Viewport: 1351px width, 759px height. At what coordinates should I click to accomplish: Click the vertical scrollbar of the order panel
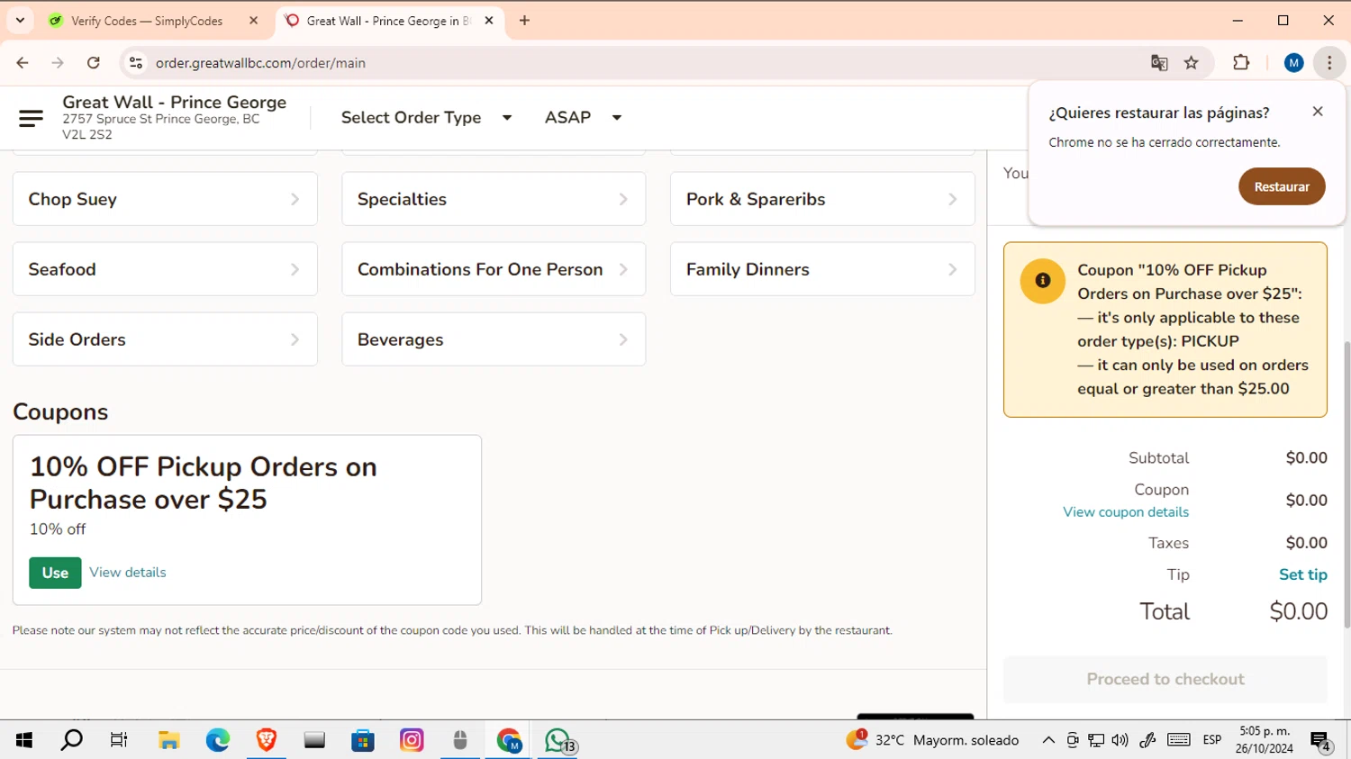click(x=1347, y=484)
